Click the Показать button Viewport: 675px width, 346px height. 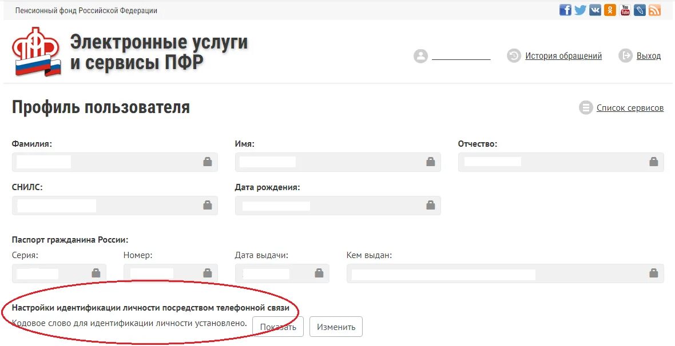pyautogui.click(x=278, y=327)
